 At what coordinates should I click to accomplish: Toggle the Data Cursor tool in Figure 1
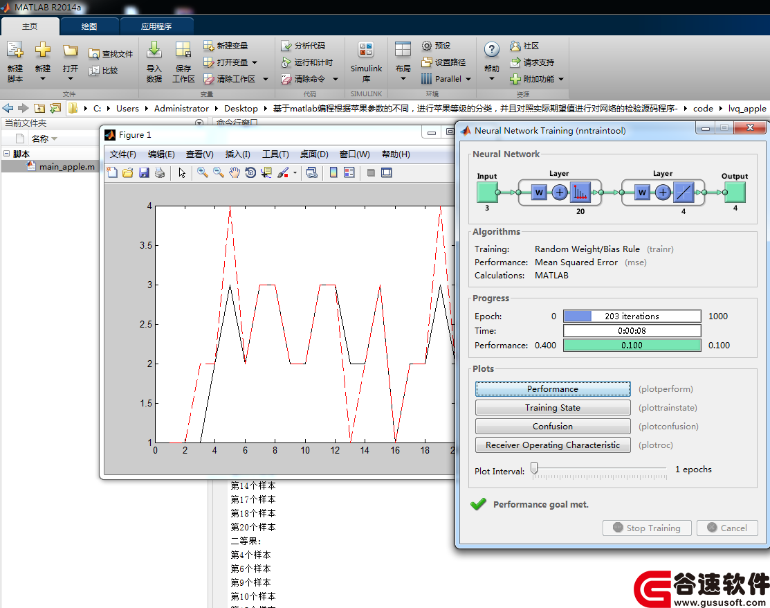coord(266,172)
